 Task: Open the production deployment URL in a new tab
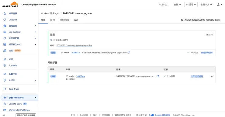coord(129,53)
